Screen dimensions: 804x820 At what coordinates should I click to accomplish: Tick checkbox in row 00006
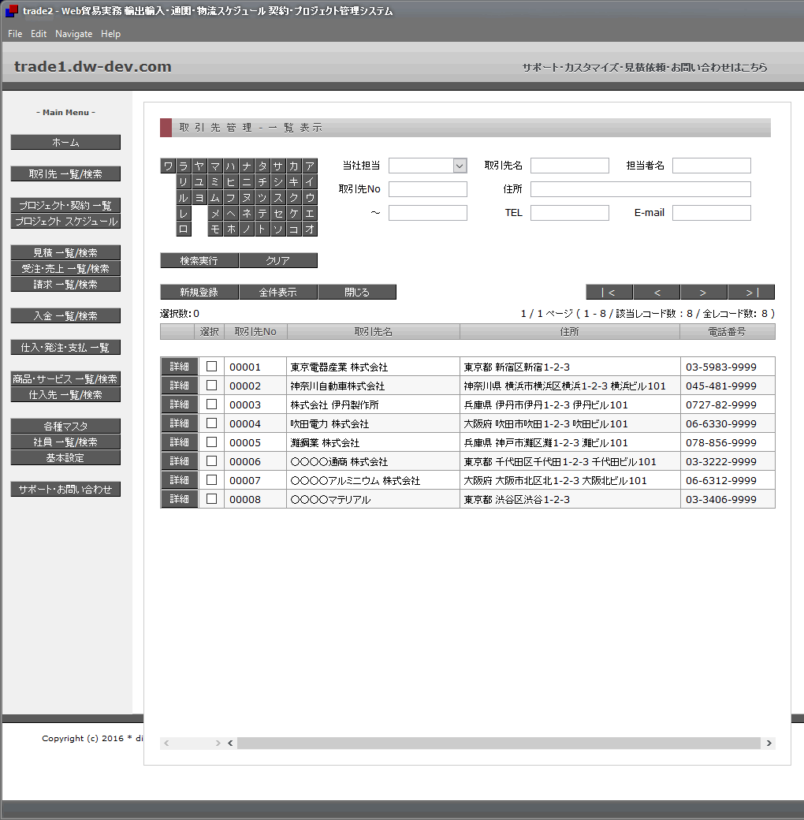(x=212, y=460)
